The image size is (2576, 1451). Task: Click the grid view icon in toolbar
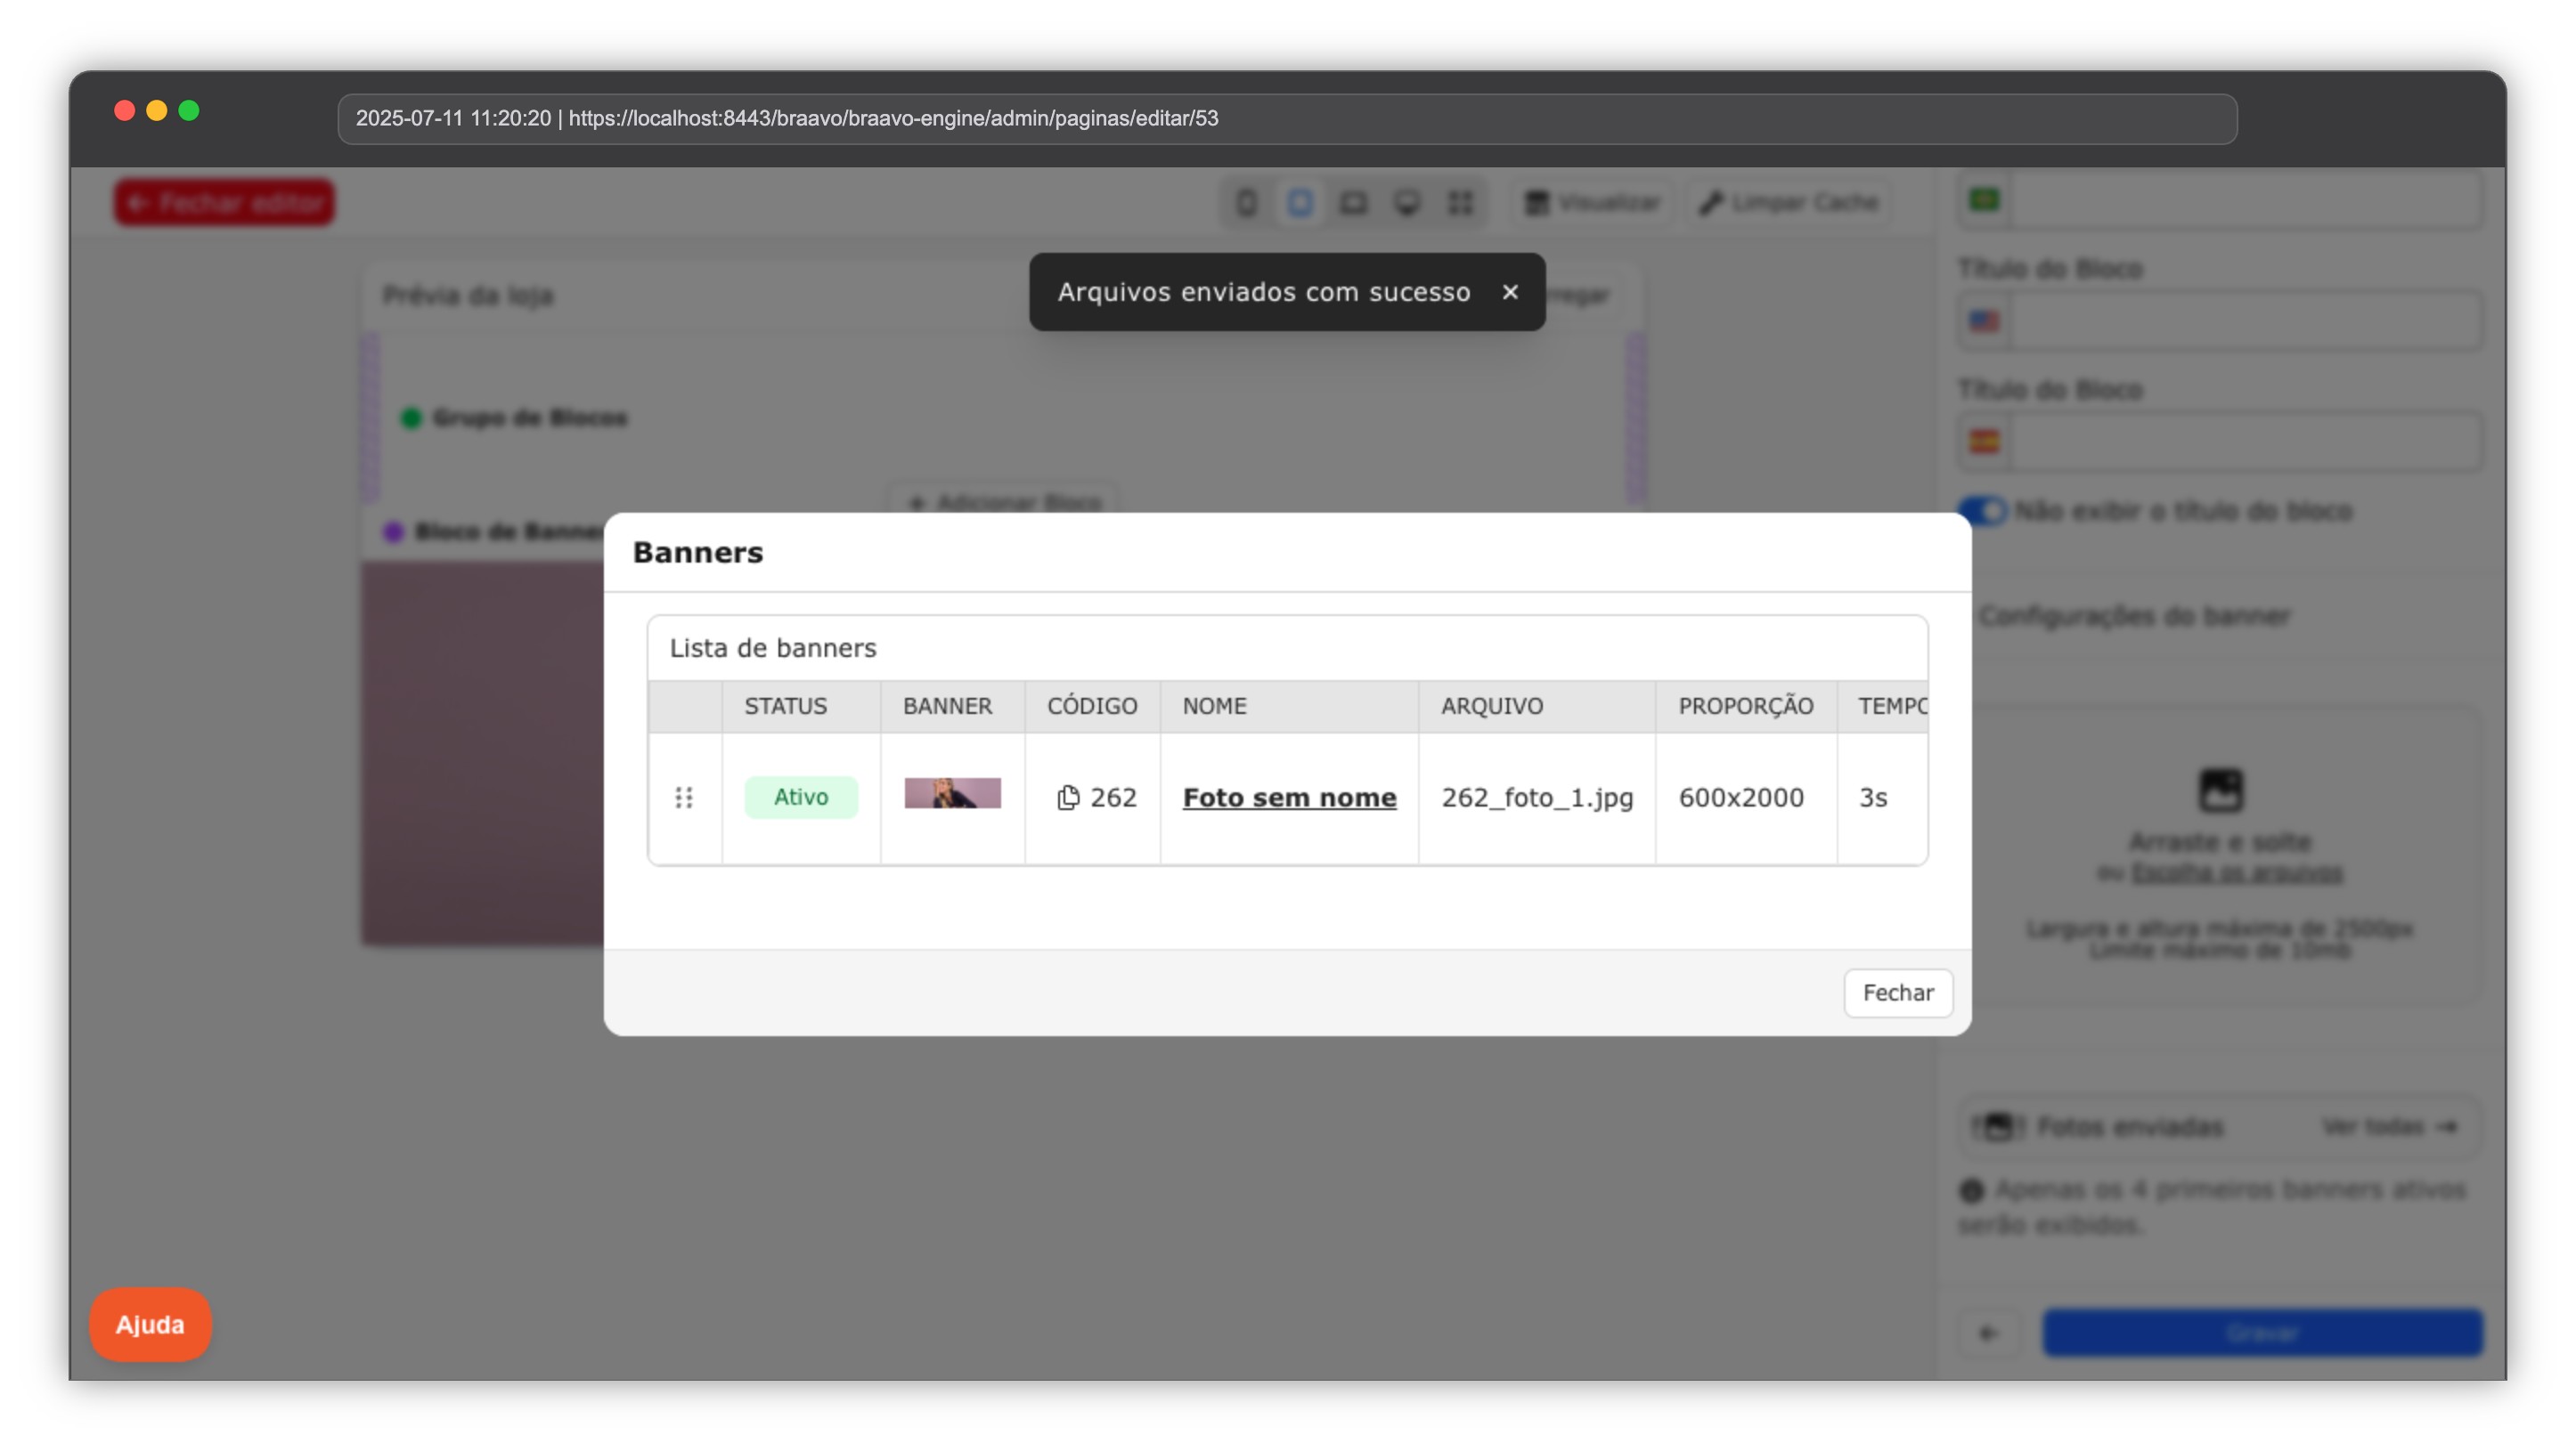(x=1460, y=203)
